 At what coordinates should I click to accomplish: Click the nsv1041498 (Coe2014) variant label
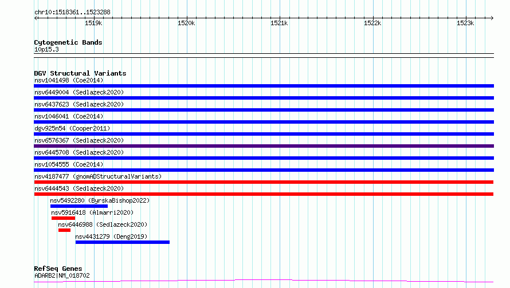click(69, 80)
